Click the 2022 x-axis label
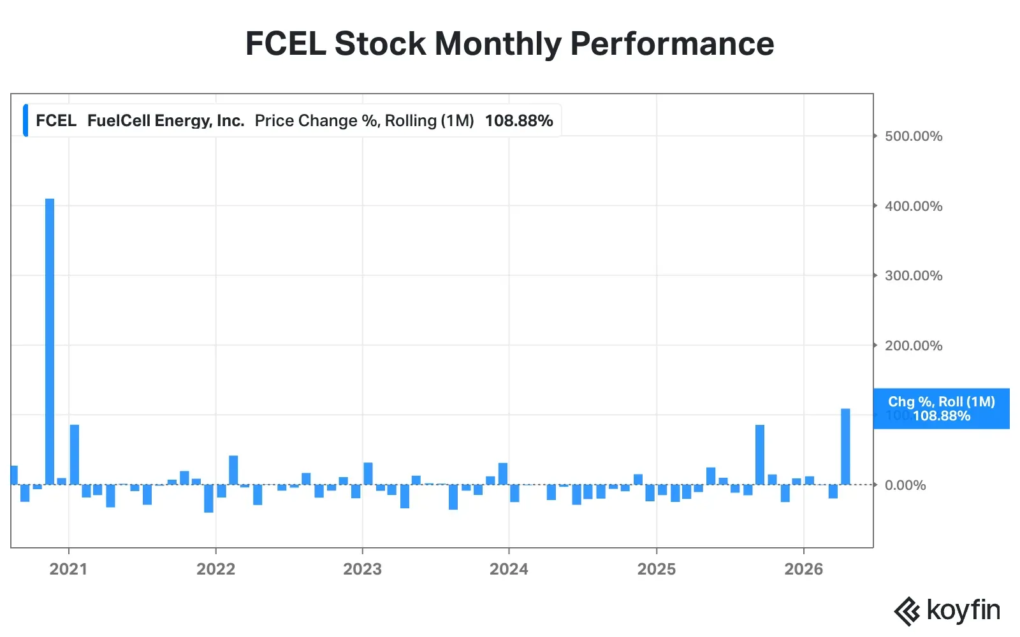 (x=215, y=569)
